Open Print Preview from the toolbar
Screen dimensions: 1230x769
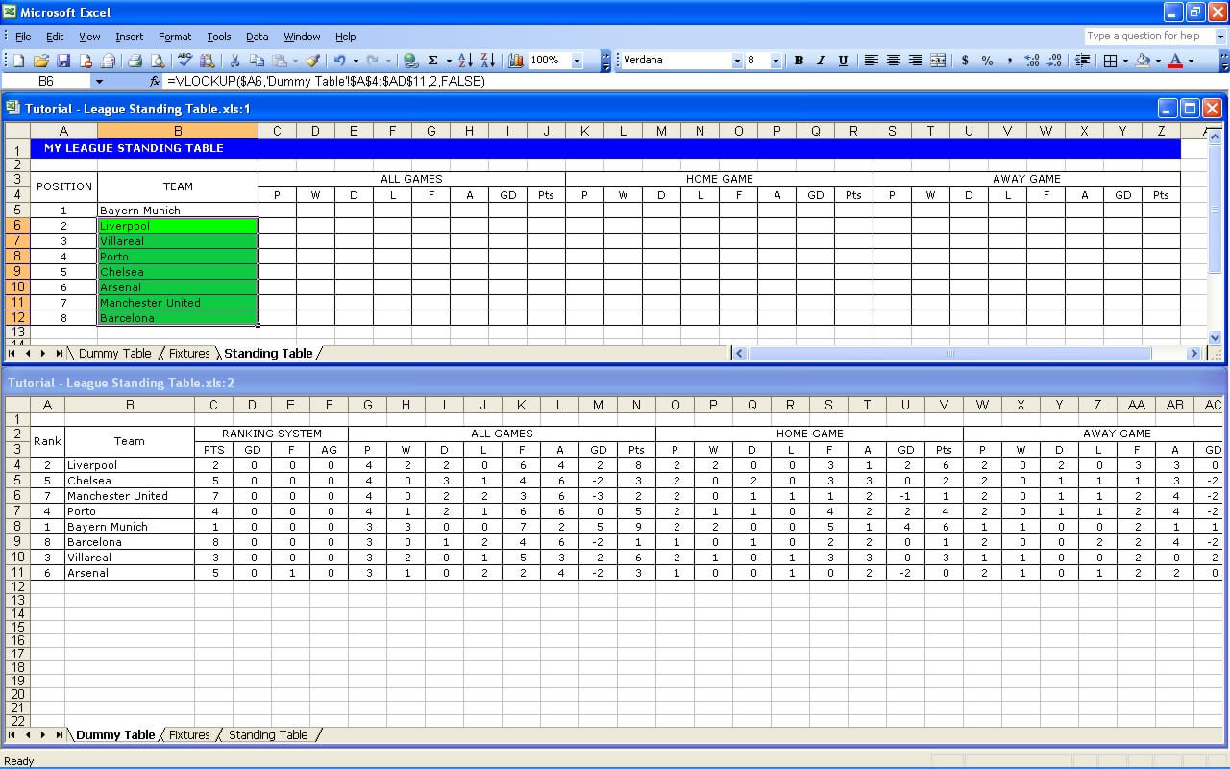click(x=158, y=61)
